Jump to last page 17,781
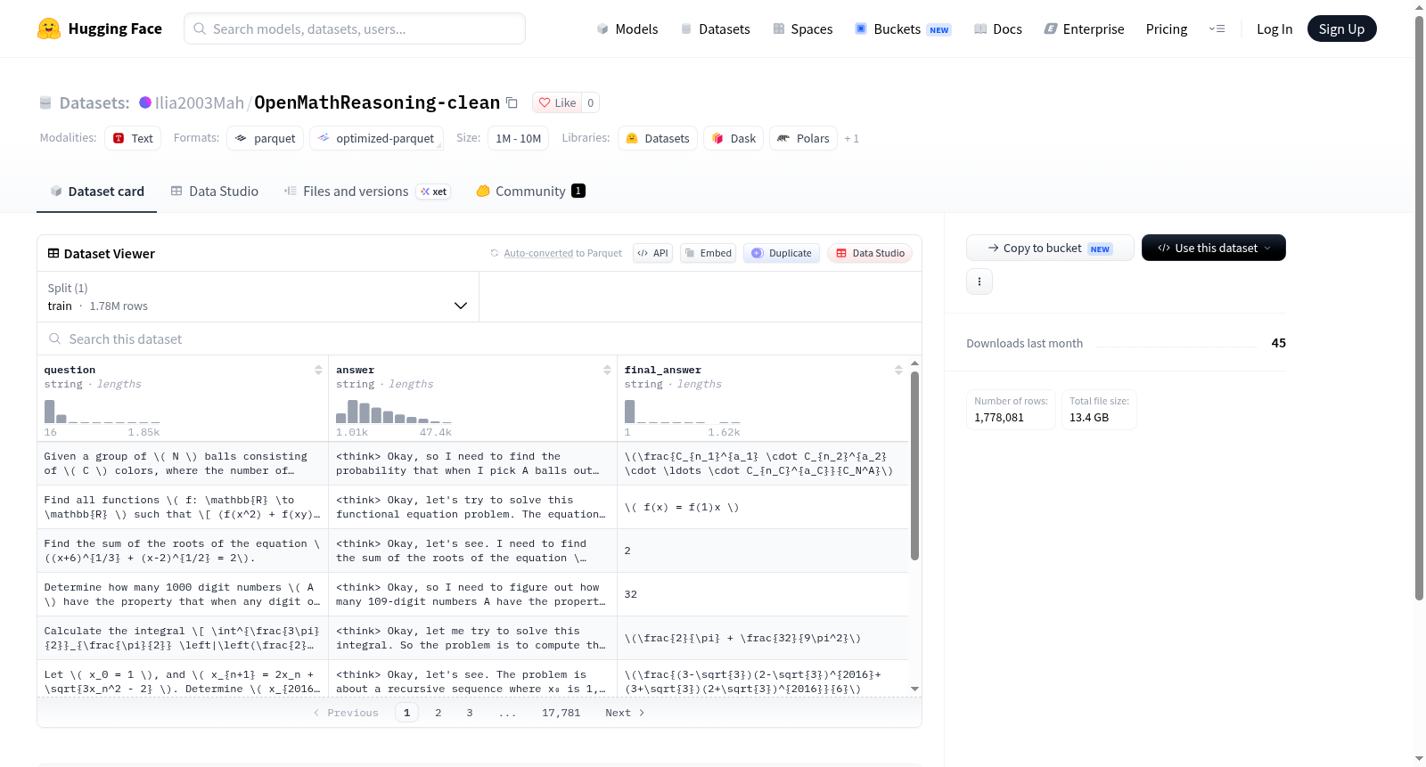Image resolution: width=1426 pixels, height=767 pixels. (x=561, y=713)
